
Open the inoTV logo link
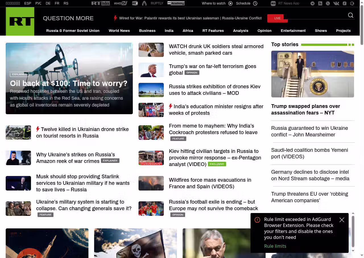click(121, 3)
